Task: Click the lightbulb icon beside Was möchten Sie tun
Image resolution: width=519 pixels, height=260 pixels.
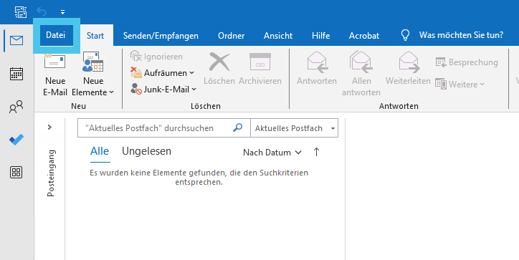Action: [x=405, y=35]
